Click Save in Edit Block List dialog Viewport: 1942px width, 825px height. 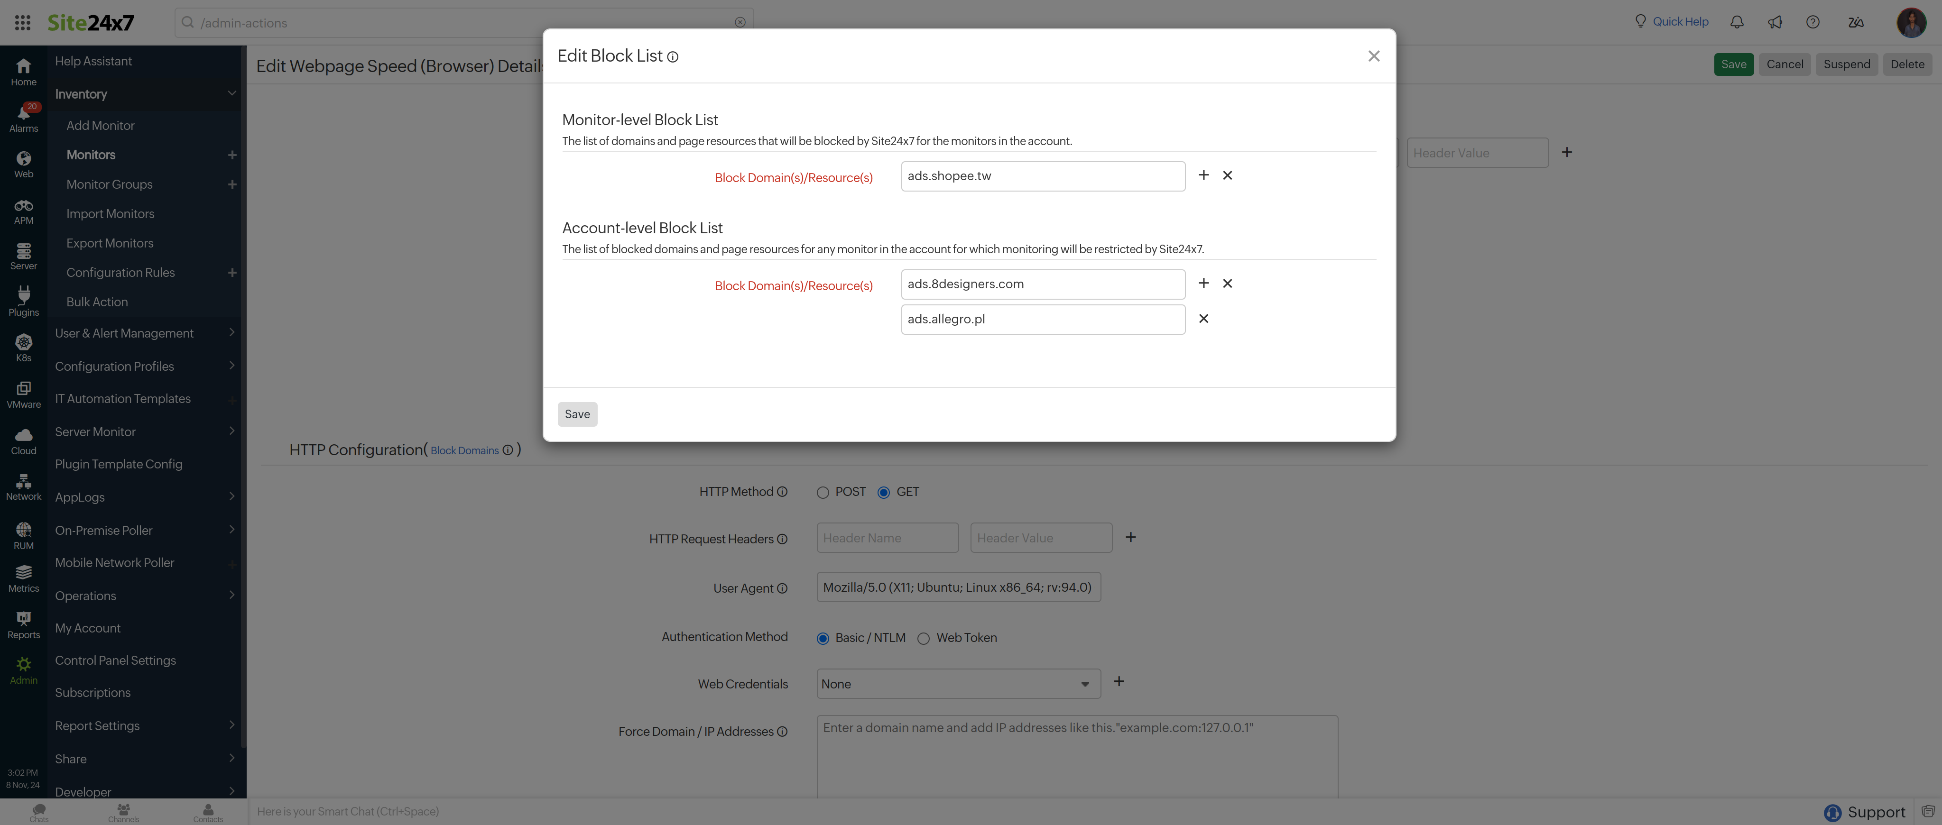coord(577,413)
